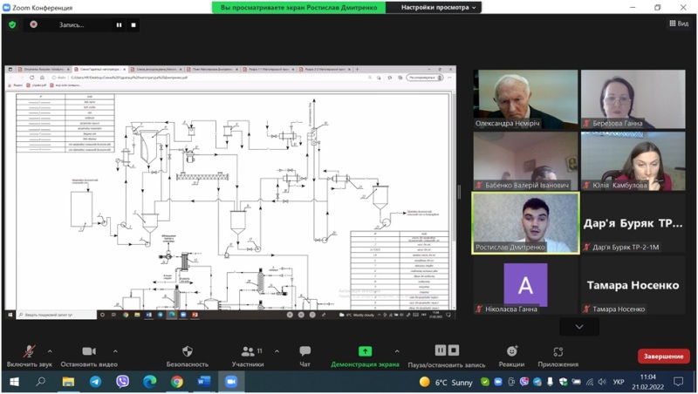Screen dimensions: 698x394
Task: Unmute with the Включить звук microphone icon
Action: [30, 351]
